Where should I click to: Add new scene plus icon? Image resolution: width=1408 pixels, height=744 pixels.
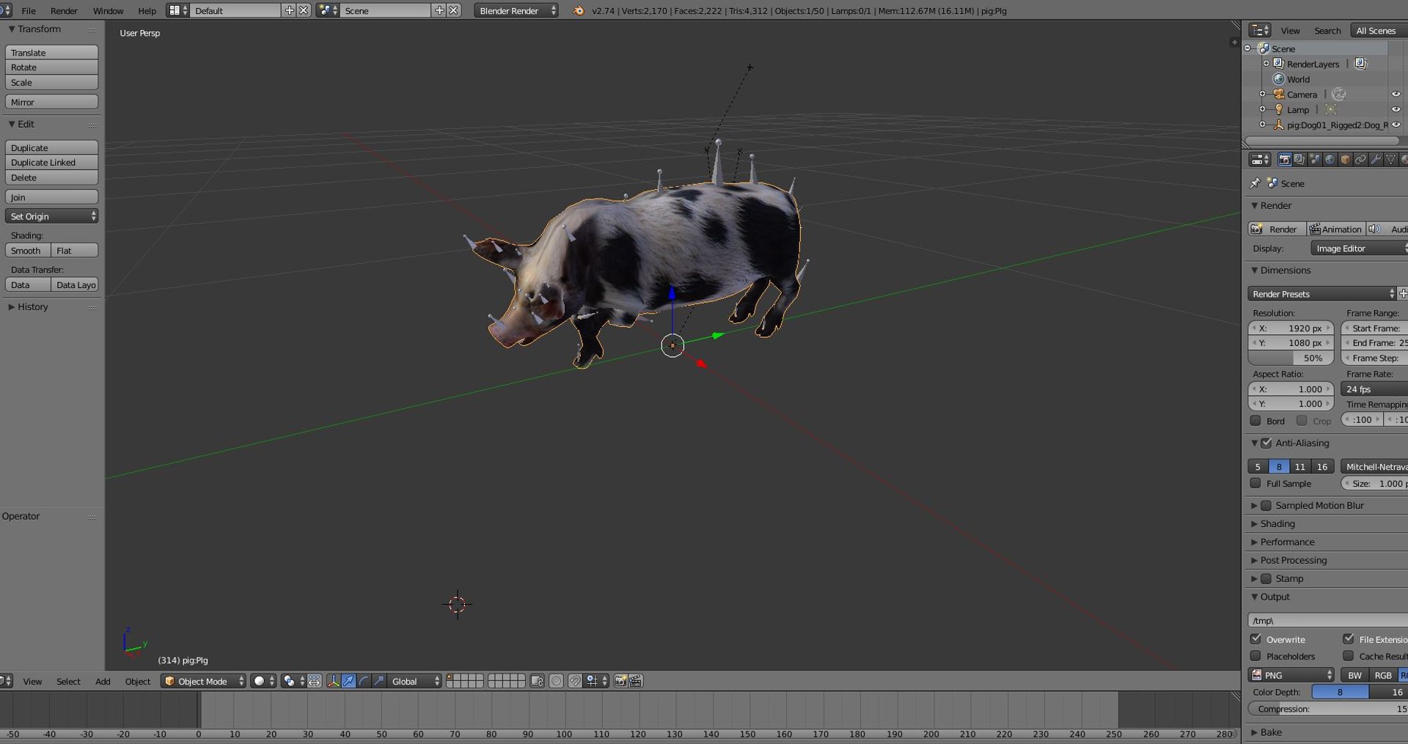pos(439,10)
